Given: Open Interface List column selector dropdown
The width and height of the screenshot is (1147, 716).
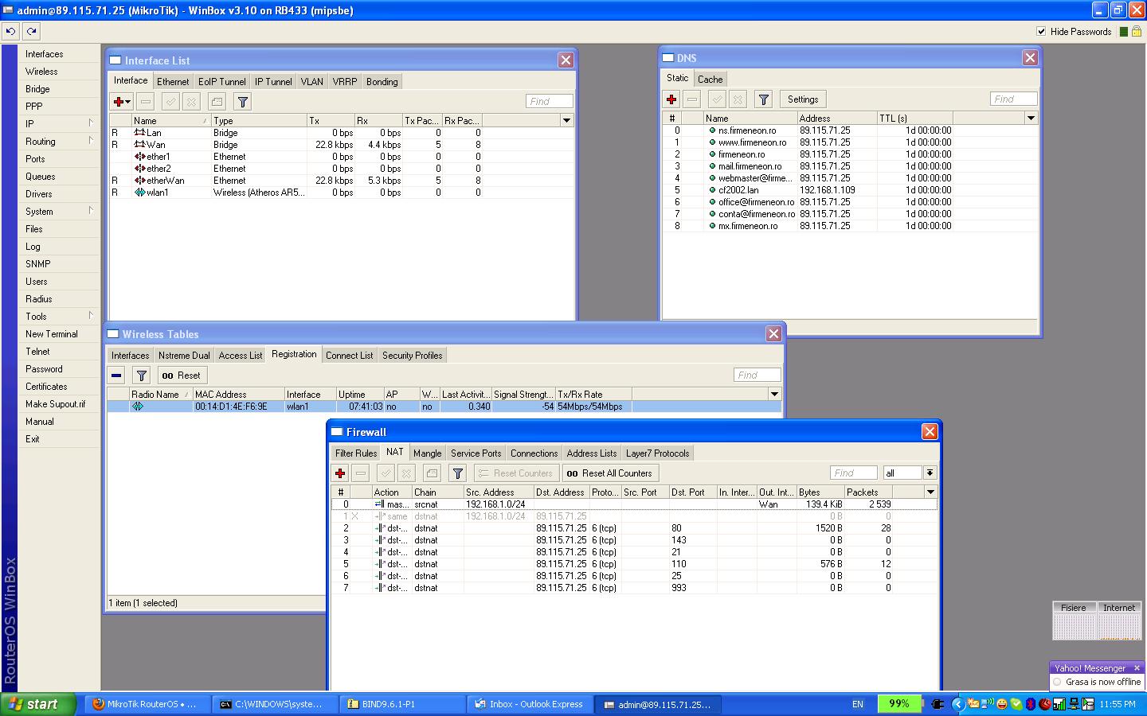Looking at the screenshot, I should point(567,120).
